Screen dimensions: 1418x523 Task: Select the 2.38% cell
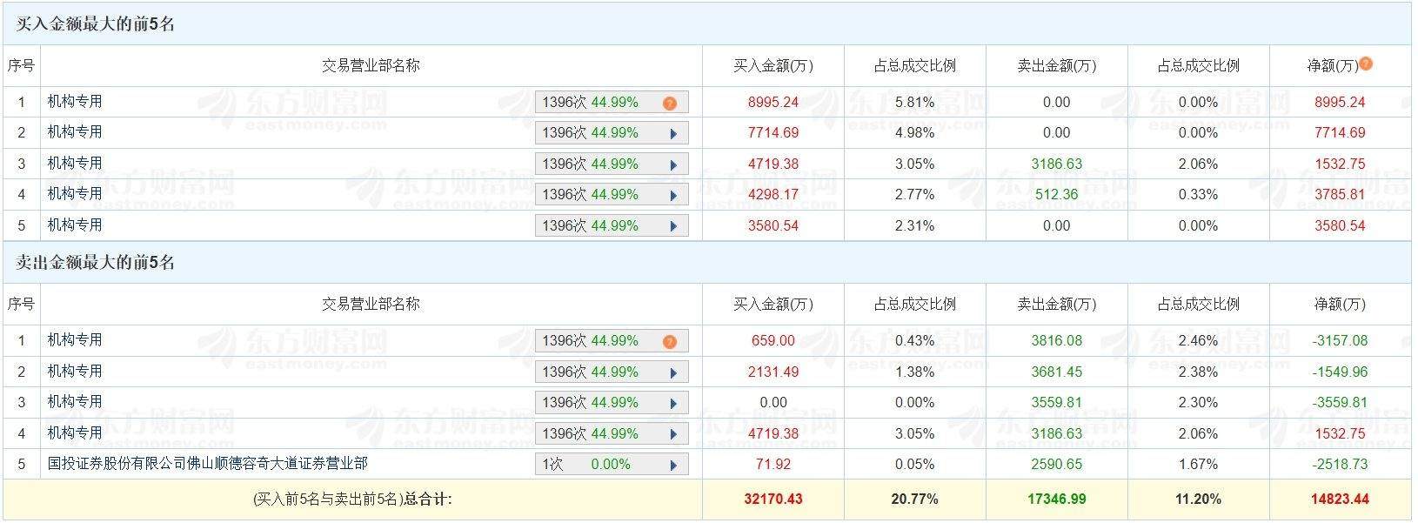coord(1199,372)
